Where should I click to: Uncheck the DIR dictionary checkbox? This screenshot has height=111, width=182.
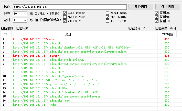click(65, 13)
